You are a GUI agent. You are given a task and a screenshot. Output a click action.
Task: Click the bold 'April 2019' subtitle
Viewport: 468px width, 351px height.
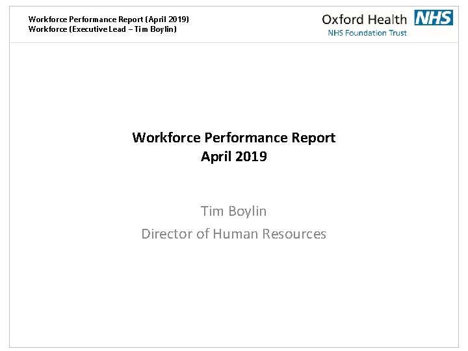234,157
